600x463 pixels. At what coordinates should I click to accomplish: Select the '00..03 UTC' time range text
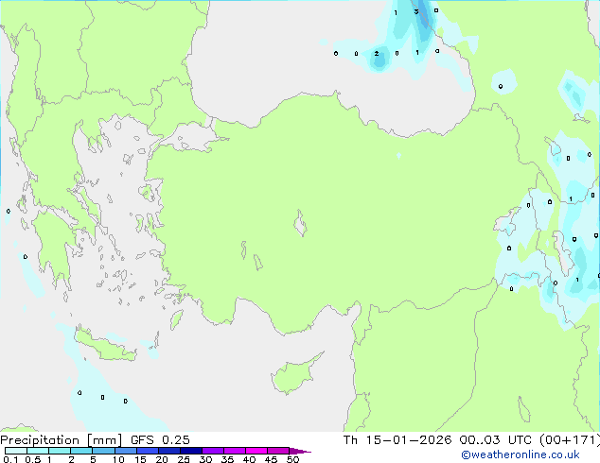496,440
